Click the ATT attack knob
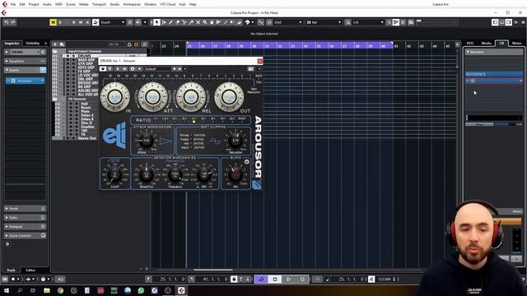The height and width of the screenshot is (296, 527). [x=153, y=97]
